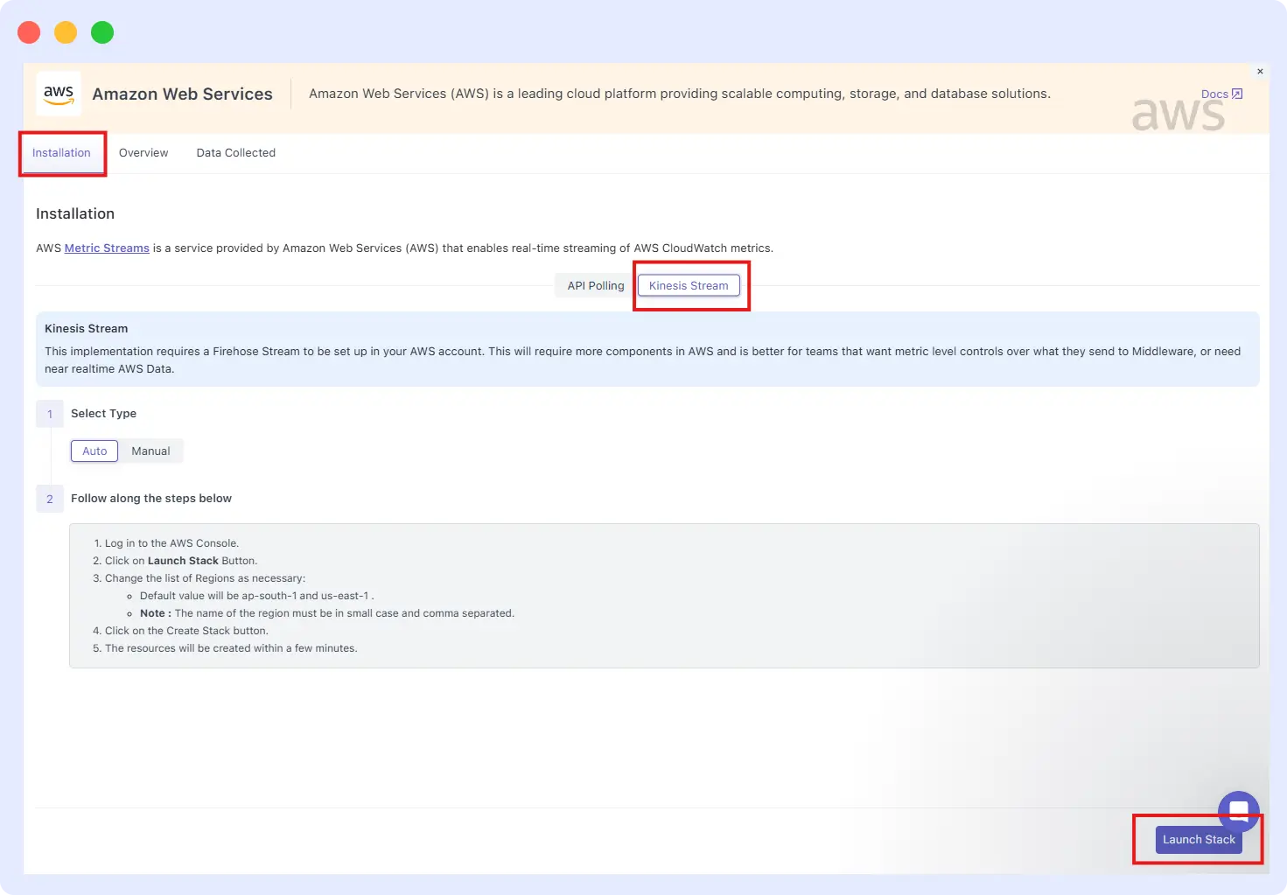The height and width of the screenshot is (895, 1287).
Task: Open the chat support bubble icon
Action: click(x=1239, y=811)
